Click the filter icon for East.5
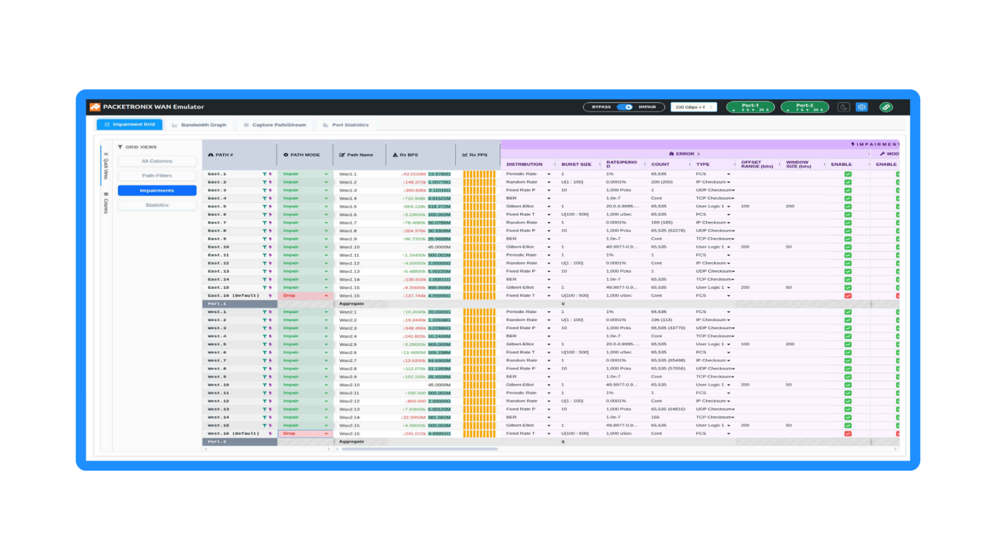The height and width of the screenshot is (560, 996). [265, 206]
